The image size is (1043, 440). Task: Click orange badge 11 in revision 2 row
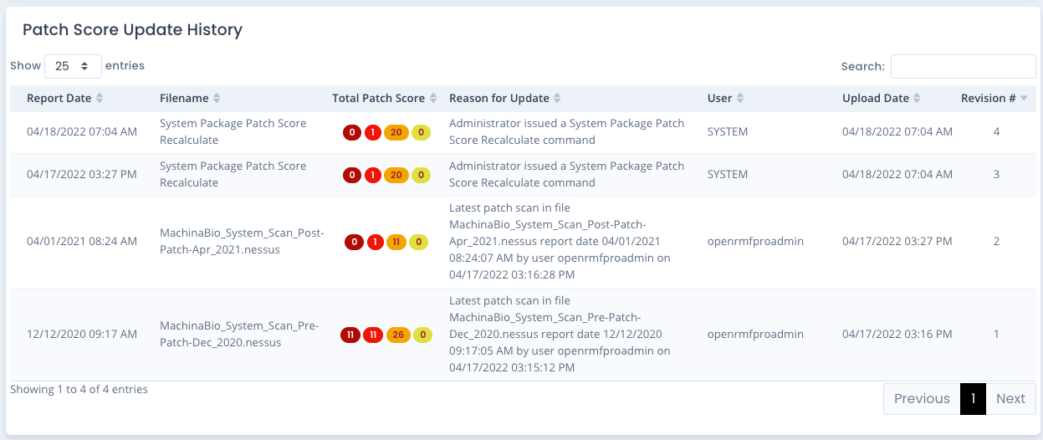(x=396, y=242)
